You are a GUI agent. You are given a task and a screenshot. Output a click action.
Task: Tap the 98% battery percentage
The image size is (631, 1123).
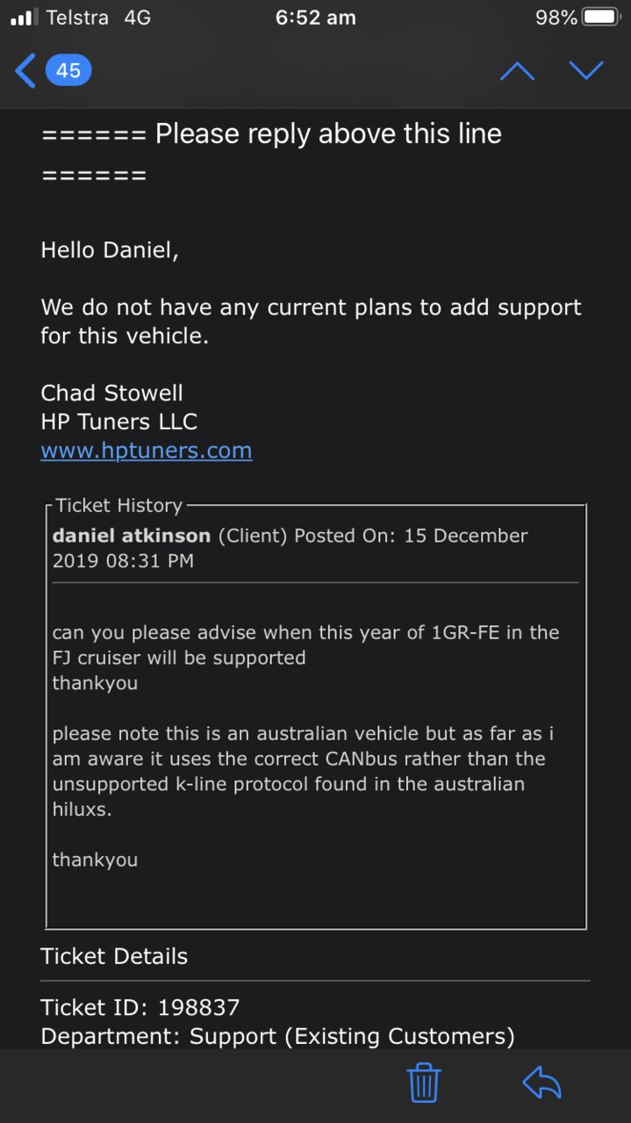556,18
